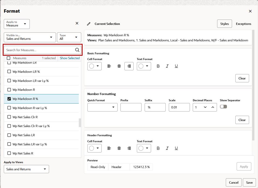
Task: Check the Wp Markdown R measure
Action: pyautogui.click(x=9, y=90)
